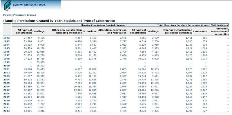The width and height of the screenshot is (232, 115).
Task: Select the 1992 row label
Action: point(6,38)
